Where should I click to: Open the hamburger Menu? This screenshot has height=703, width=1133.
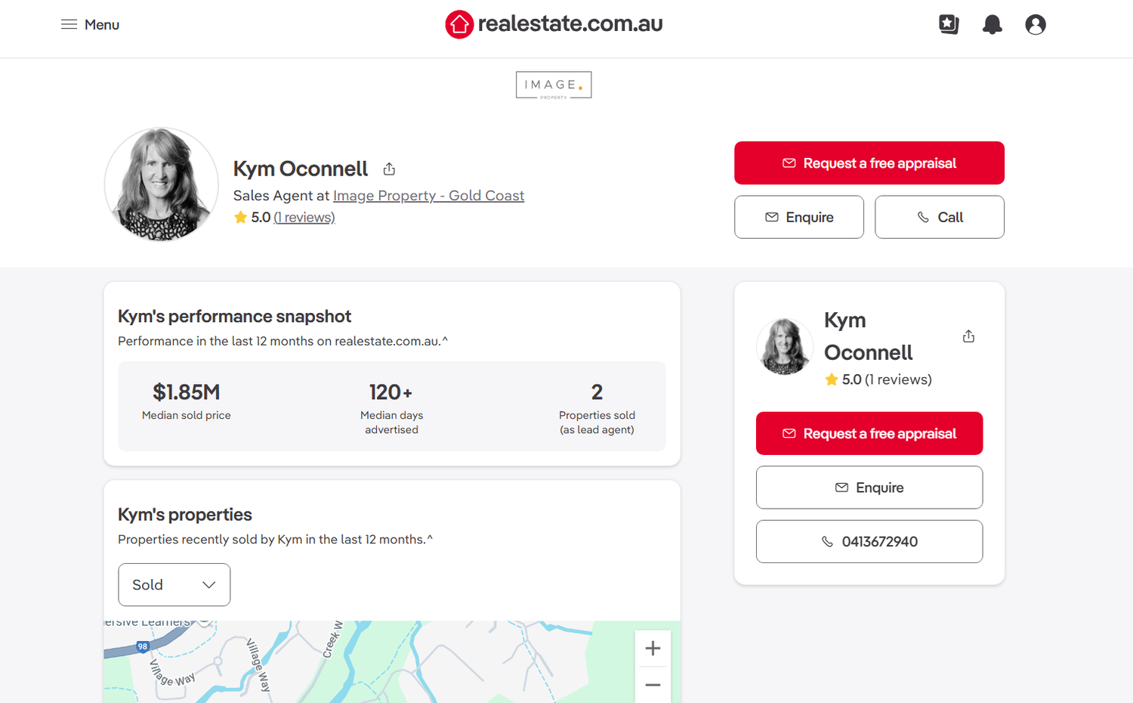[x=90, y=24]
